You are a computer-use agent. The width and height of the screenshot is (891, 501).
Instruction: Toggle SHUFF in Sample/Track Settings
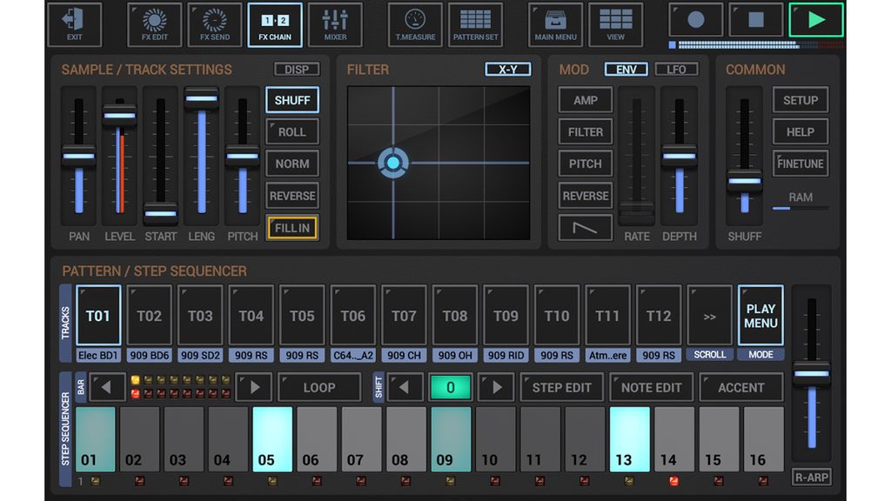tap(291, 100)
